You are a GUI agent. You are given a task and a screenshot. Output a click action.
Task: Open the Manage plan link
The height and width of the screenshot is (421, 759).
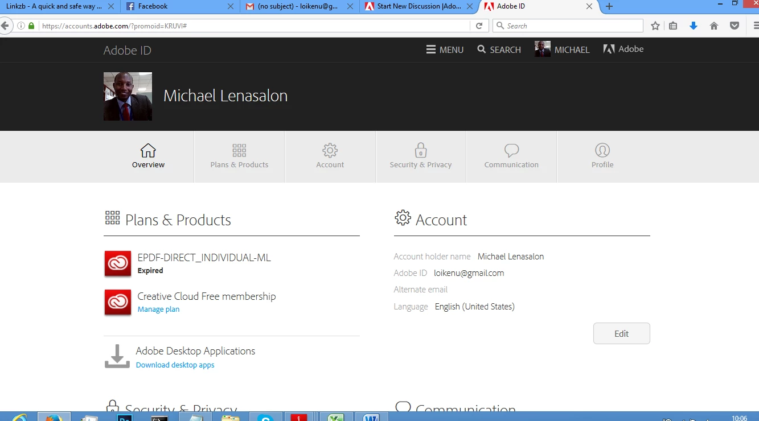point(158,309)
